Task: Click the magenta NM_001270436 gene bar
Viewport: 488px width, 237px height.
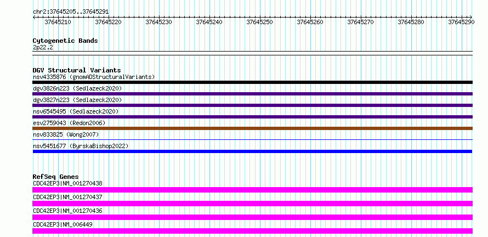Action: point(252,217)
